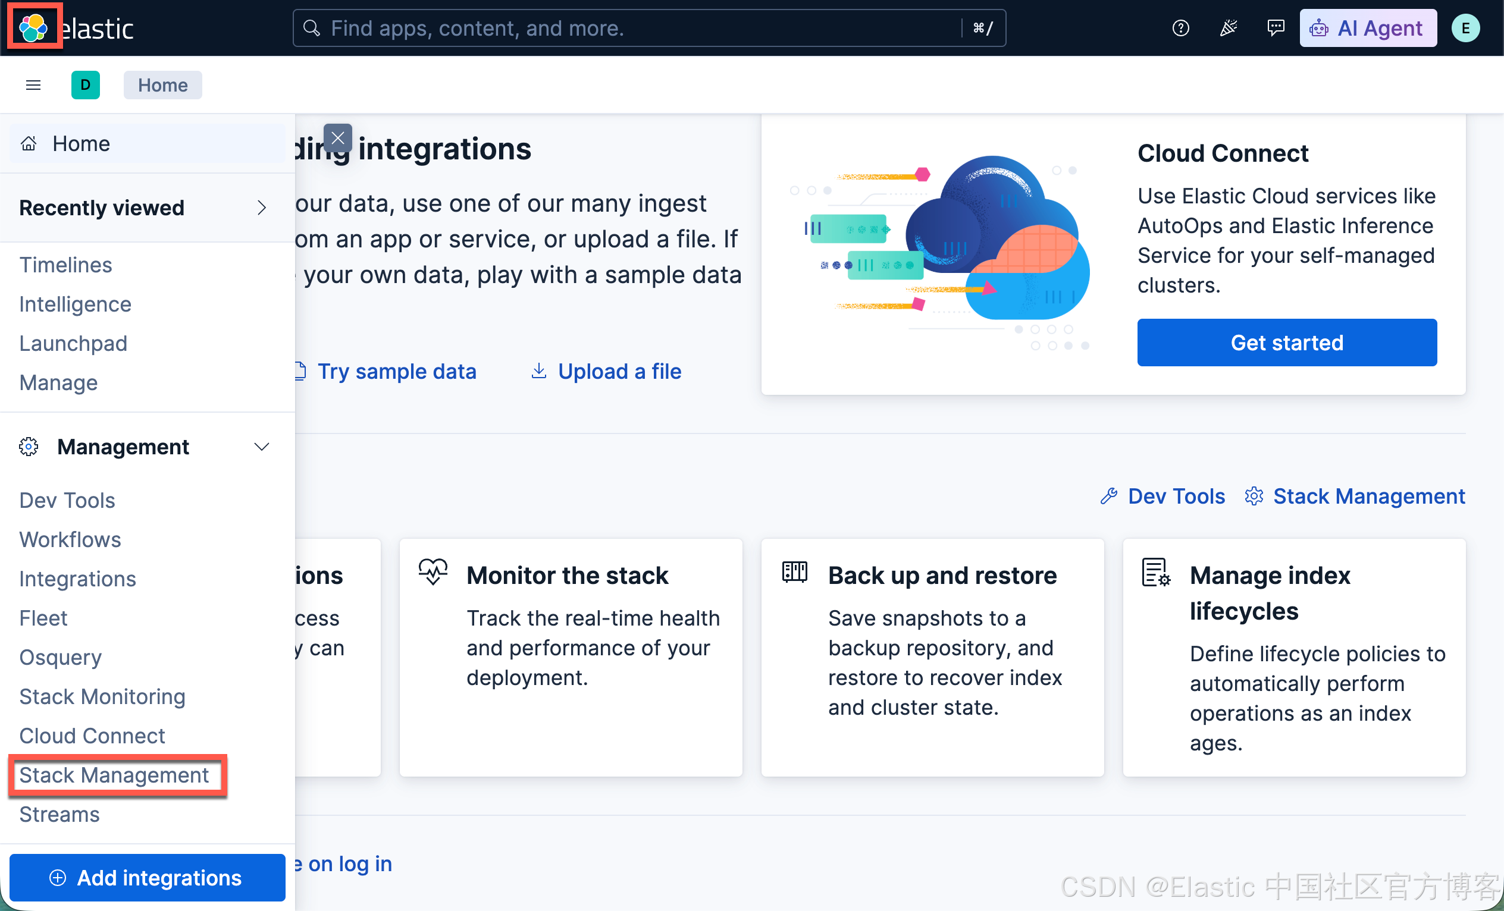This screenshot has width=1504, height=911.
Task: Click the search magnifier icon
Action: click(x=312, y=28)
